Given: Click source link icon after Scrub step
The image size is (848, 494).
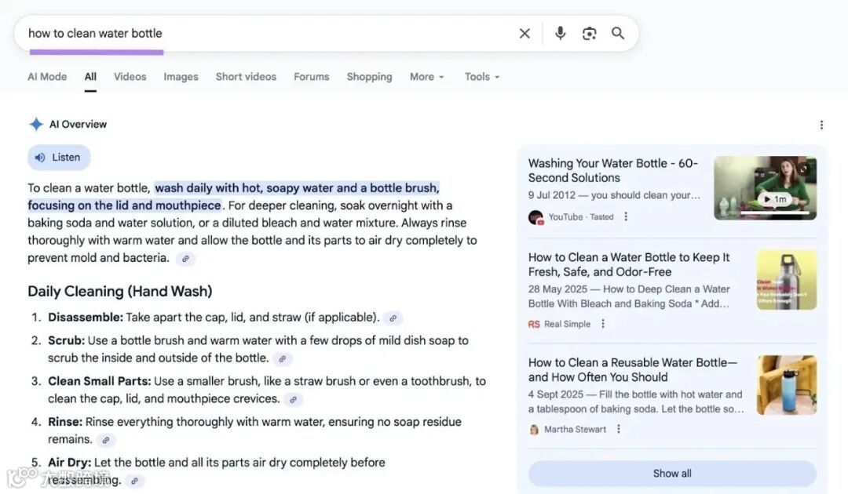Looking at the screenshot, I should click(x=283, y=359).
